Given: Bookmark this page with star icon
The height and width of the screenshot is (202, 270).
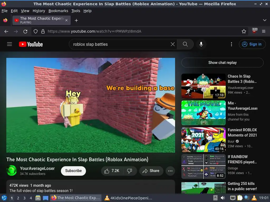Looking at the screenshot, I should [x=244, y=31].
